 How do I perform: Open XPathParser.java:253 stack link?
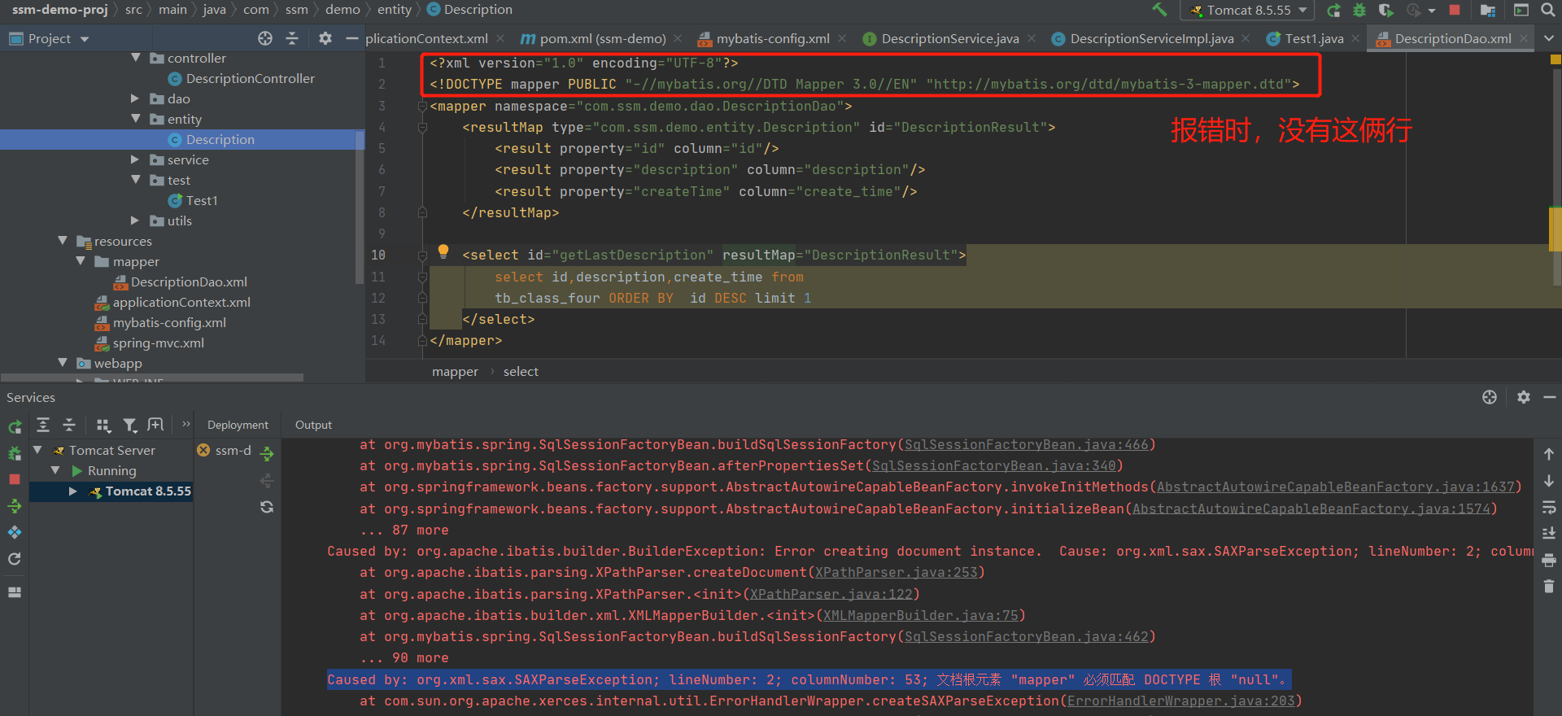click(x=897, y=572)
